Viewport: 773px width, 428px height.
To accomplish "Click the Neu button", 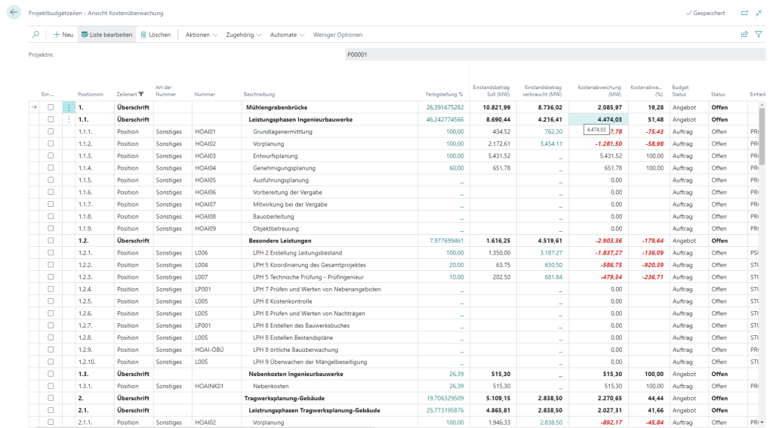I will [x=63, y=35].
